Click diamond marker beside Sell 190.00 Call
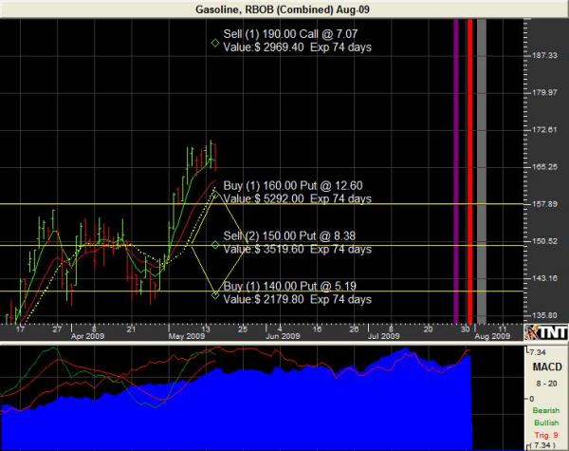Image resolution: width=569 pixels, height=451 pixels. 215,44
